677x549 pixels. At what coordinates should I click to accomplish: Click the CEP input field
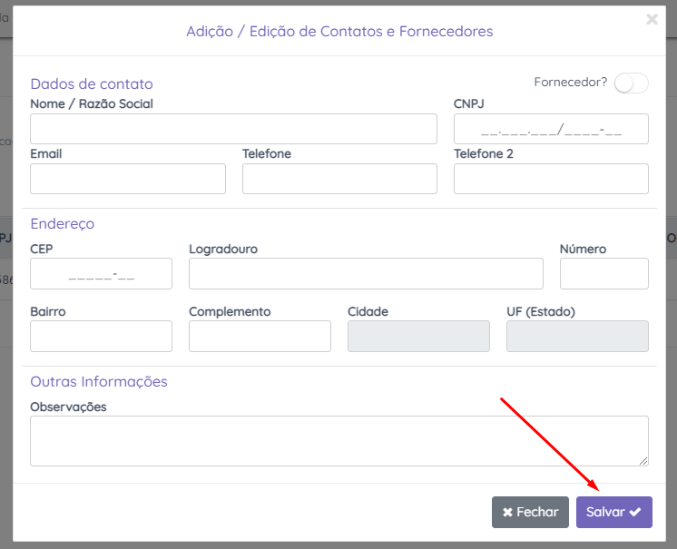pyautogui.click(x=101, y=273)
